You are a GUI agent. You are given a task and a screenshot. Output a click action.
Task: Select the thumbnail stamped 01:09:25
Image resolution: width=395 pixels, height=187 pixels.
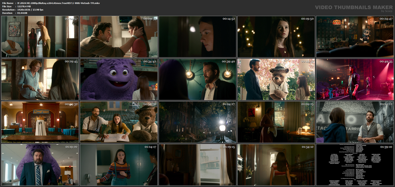coord(276,122)
